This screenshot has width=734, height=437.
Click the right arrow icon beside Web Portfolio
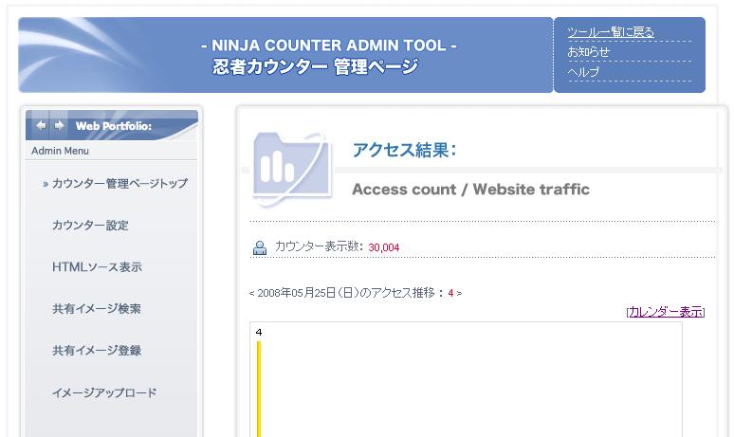tap(59, 125)
